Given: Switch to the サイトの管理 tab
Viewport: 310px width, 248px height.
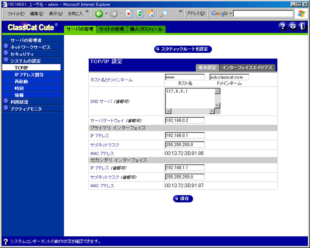Looking at the screenshot, I should (x=112, y=29).
